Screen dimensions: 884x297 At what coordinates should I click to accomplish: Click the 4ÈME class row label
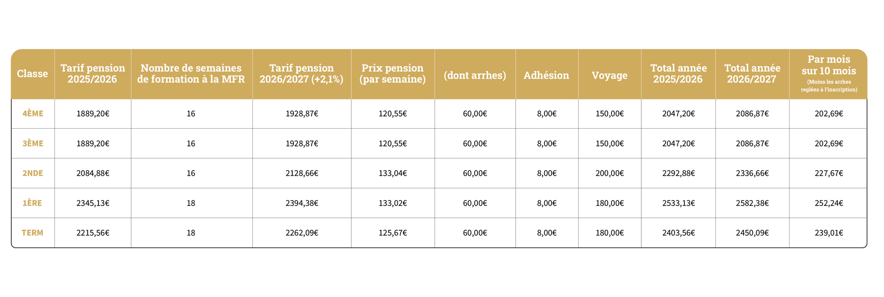tap(33, 114)
